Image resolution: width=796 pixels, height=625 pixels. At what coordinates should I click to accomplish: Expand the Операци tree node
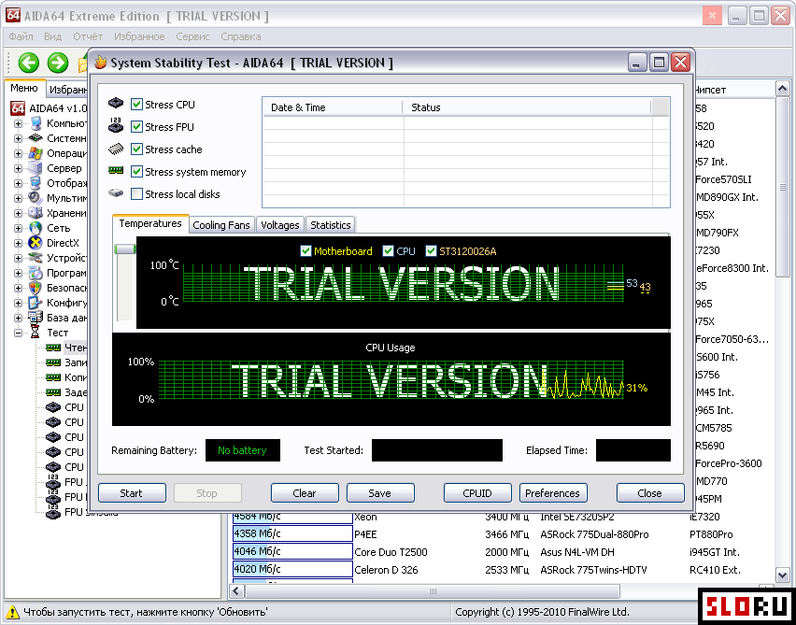19,153
